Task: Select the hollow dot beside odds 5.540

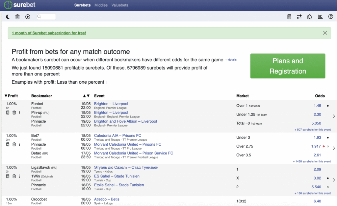Action: click(328, 187)
